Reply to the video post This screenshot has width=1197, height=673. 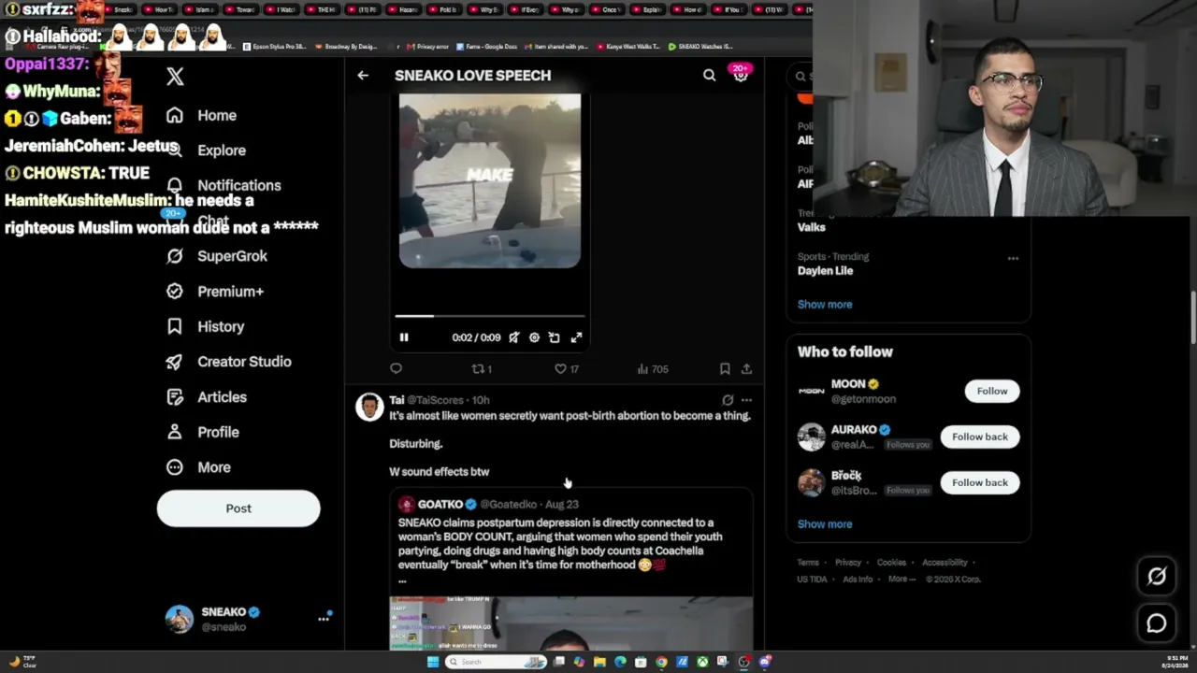coord(396,369)
